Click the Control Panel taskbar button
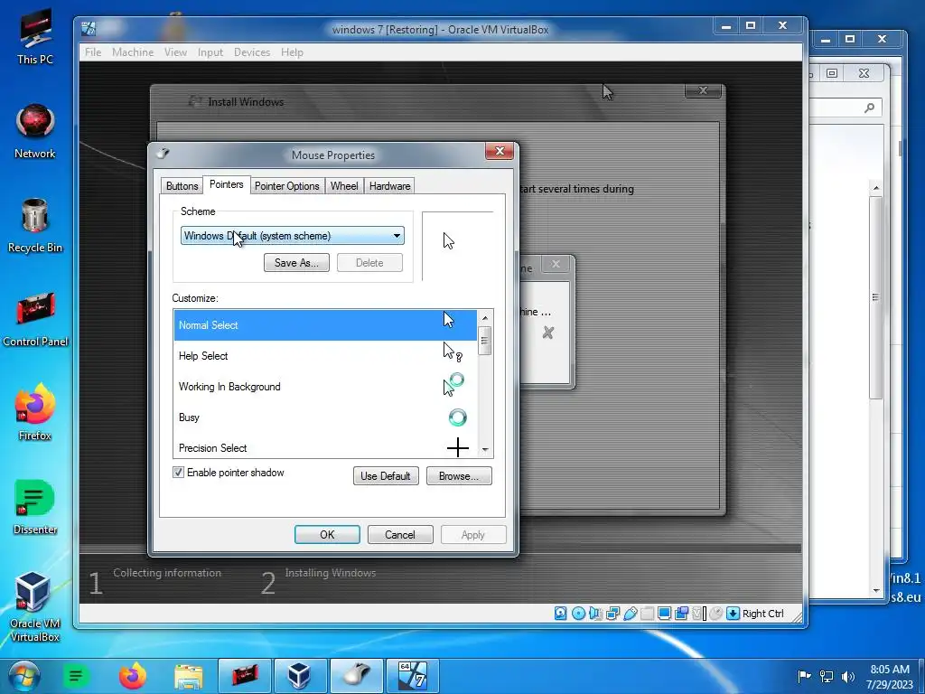Image resolution: width=925 pixels, height=694 pixels. (245, 676)
